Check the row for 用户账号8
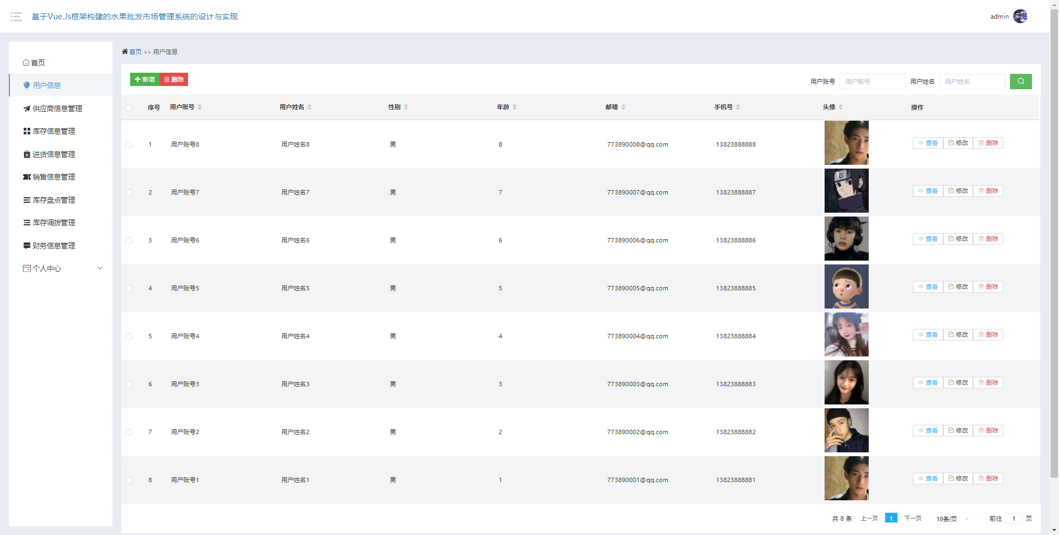This screenshot has height=535, width=1059. [x=129, y=144]
